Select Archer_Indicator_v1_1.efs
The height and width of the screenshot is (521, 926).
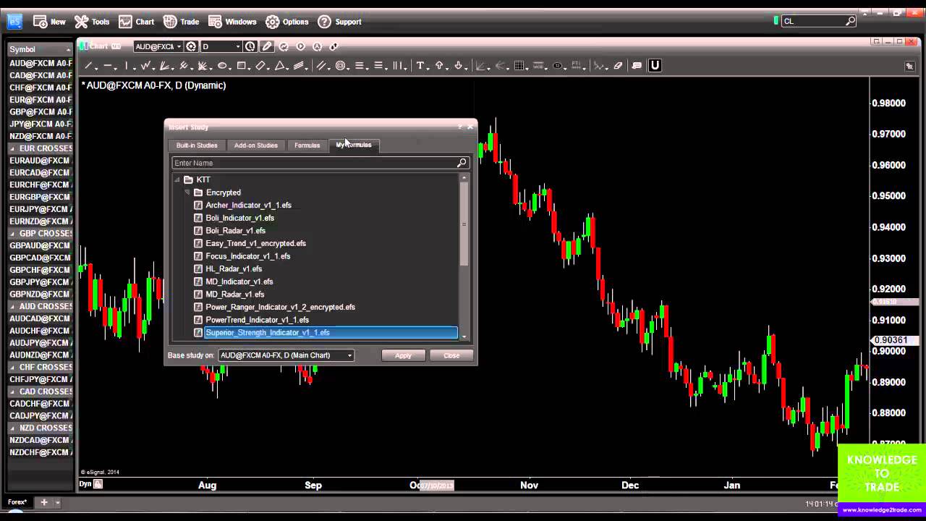pyautogui.click(x=248, y=205)
